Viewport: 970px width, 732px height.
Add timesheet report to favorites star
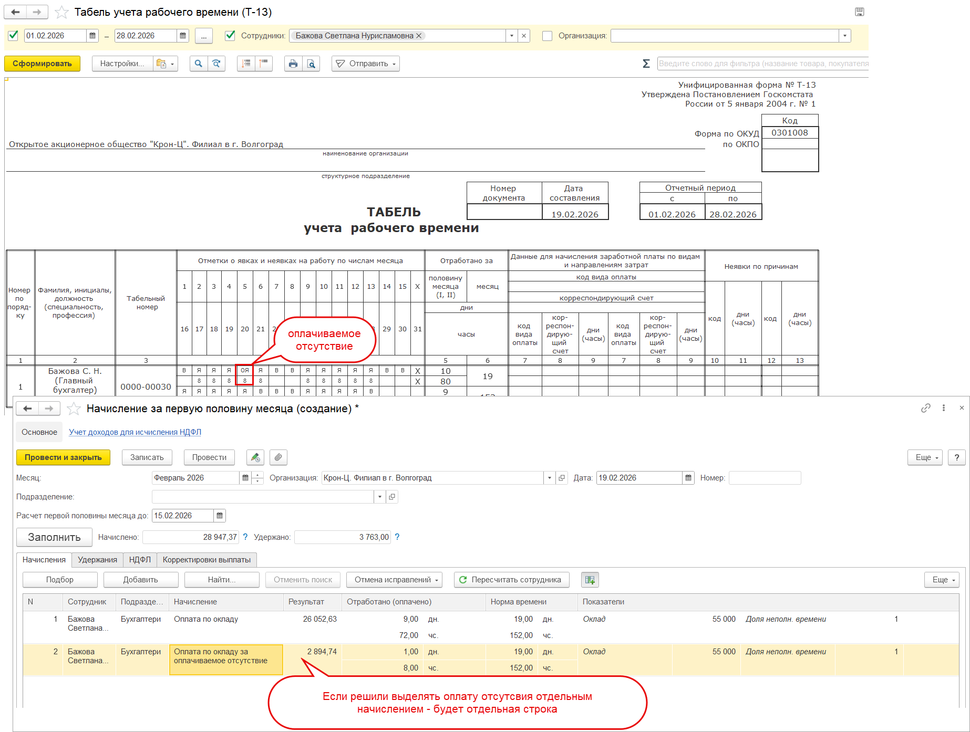[61, 12]
